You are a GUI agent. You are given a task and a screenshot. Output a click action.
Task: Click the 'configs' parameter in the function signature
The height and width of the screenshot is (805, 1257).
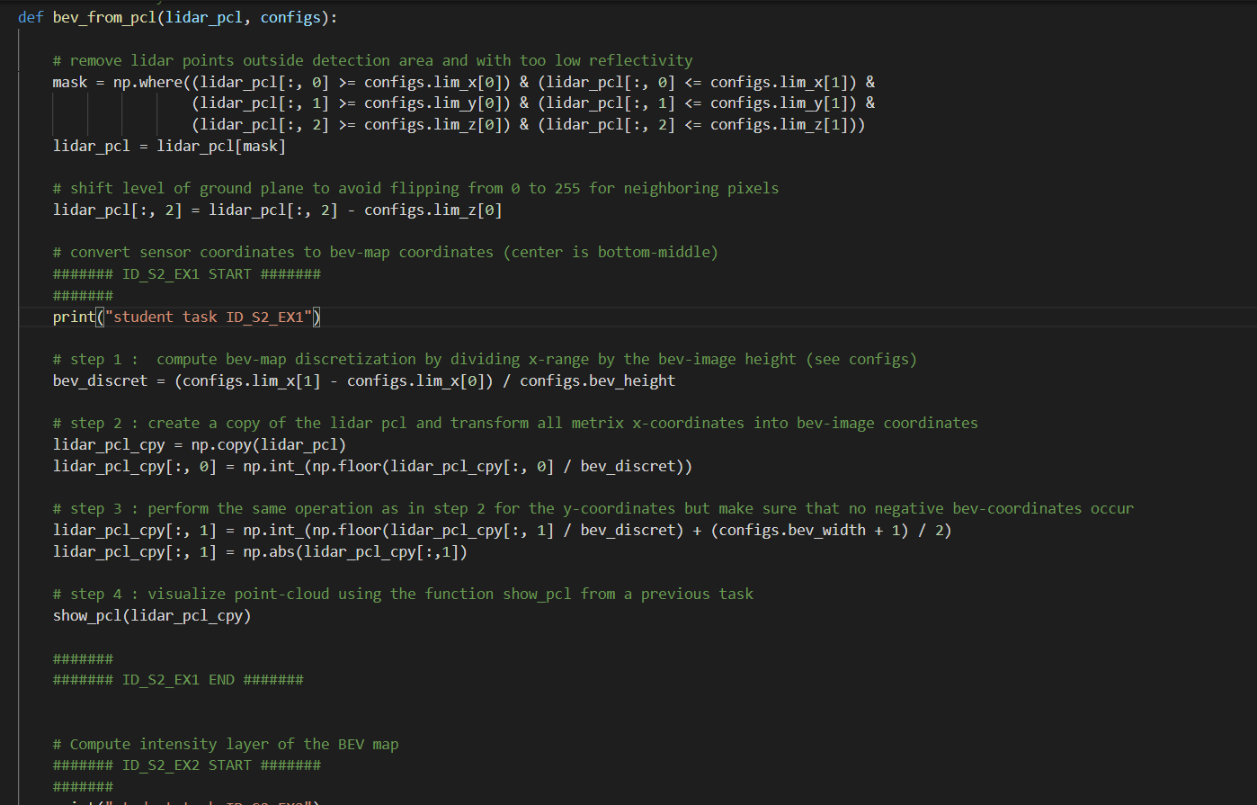tap(290, 18)
